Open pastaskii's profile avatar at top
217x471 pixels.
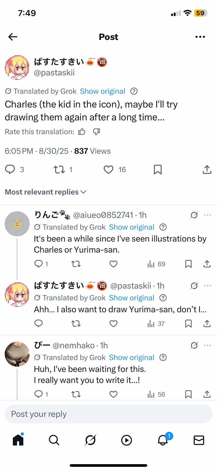[x=17, y=68]
